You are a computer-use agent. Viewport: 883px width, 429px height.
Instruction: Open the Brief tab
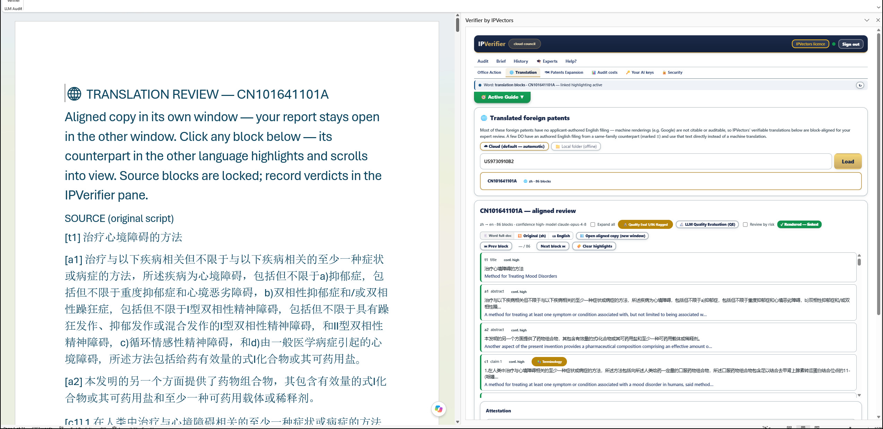point(501,61)
